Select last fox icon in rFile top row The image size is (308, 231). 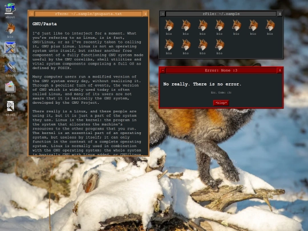[270, 27]
